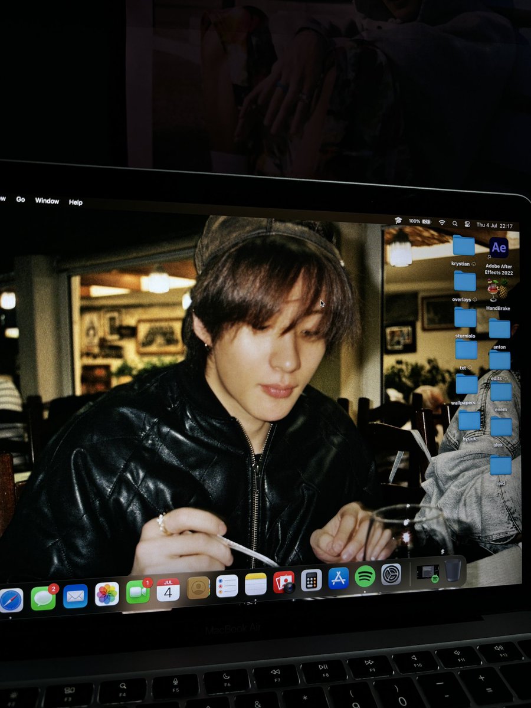
Task: Launch the Mail app in dock
Action: point(75,596)
